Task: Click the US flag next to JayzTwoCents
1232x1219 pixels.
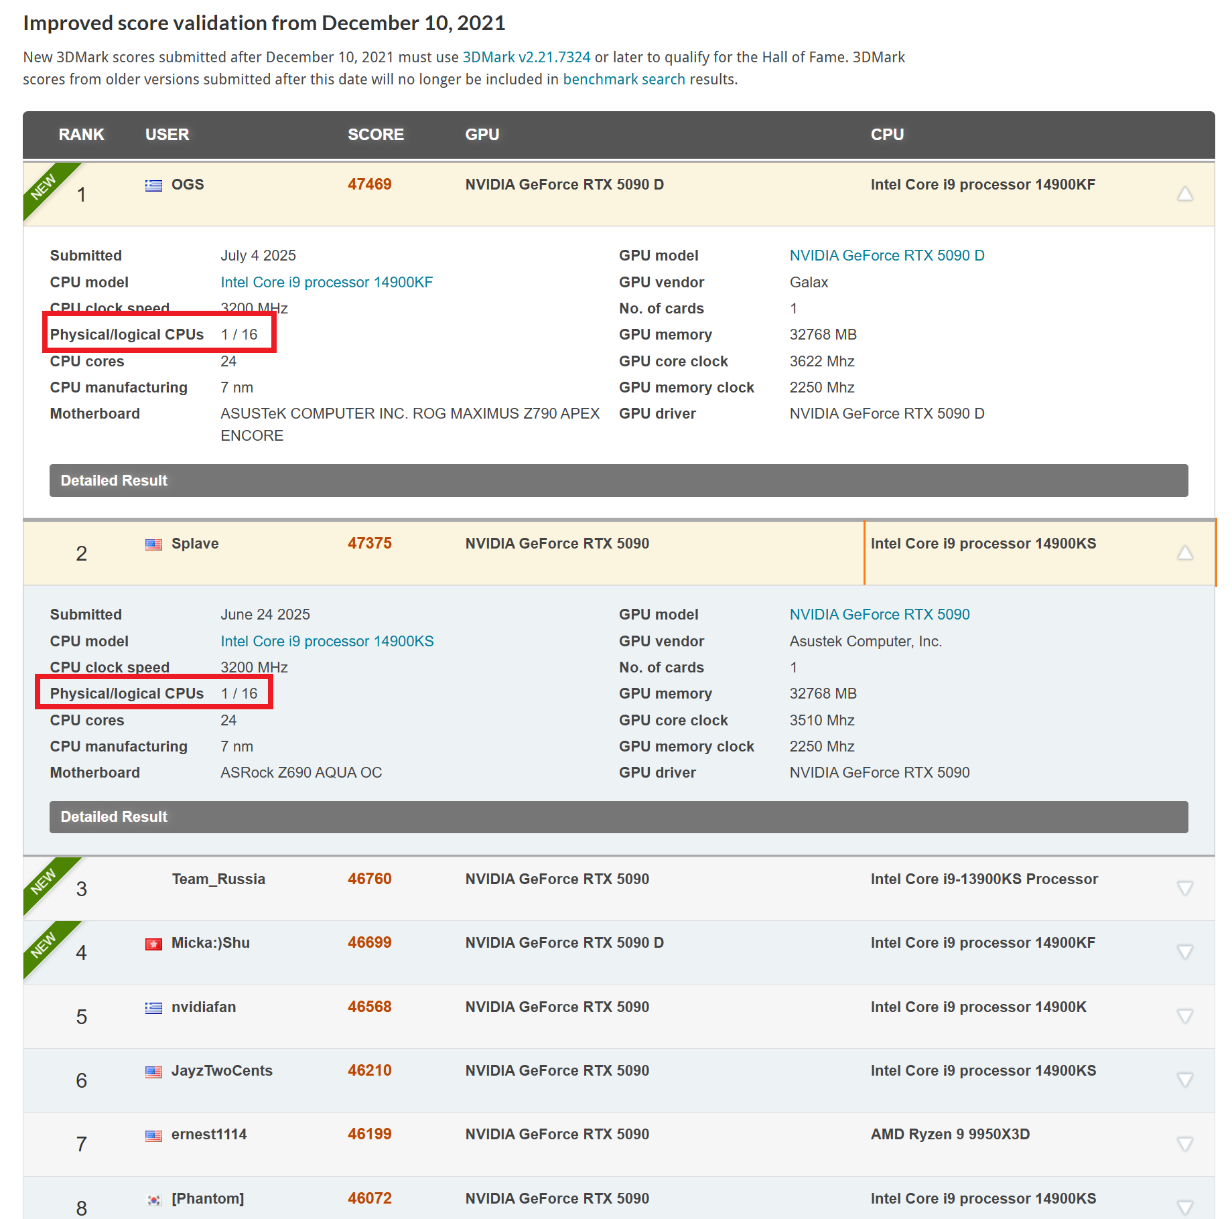Action: point(153,1072)
